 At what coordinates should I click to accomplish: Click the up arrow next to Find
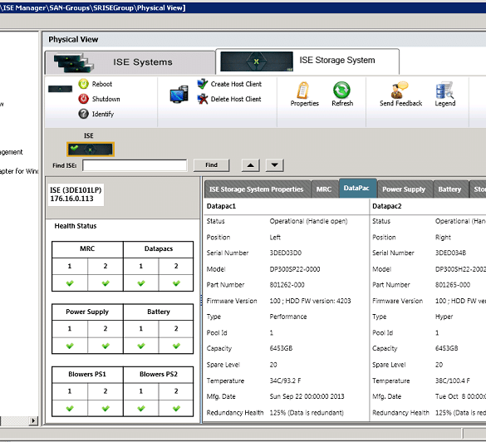(250, 165)
